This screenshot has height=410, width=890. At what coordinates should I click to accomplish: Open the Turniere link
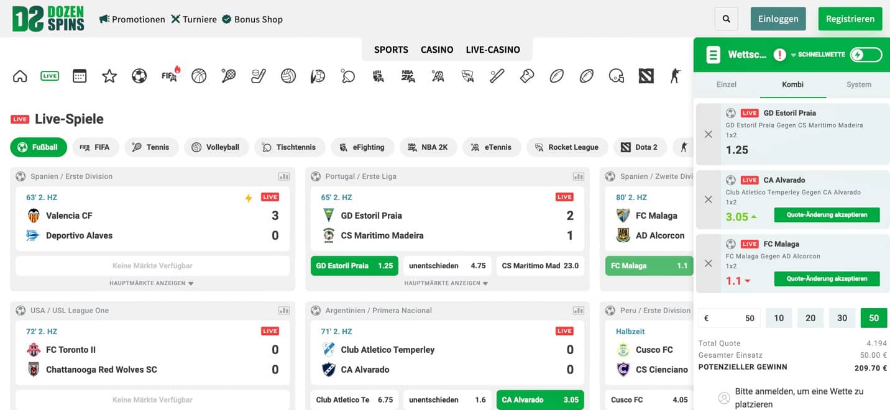pos(194,19)
